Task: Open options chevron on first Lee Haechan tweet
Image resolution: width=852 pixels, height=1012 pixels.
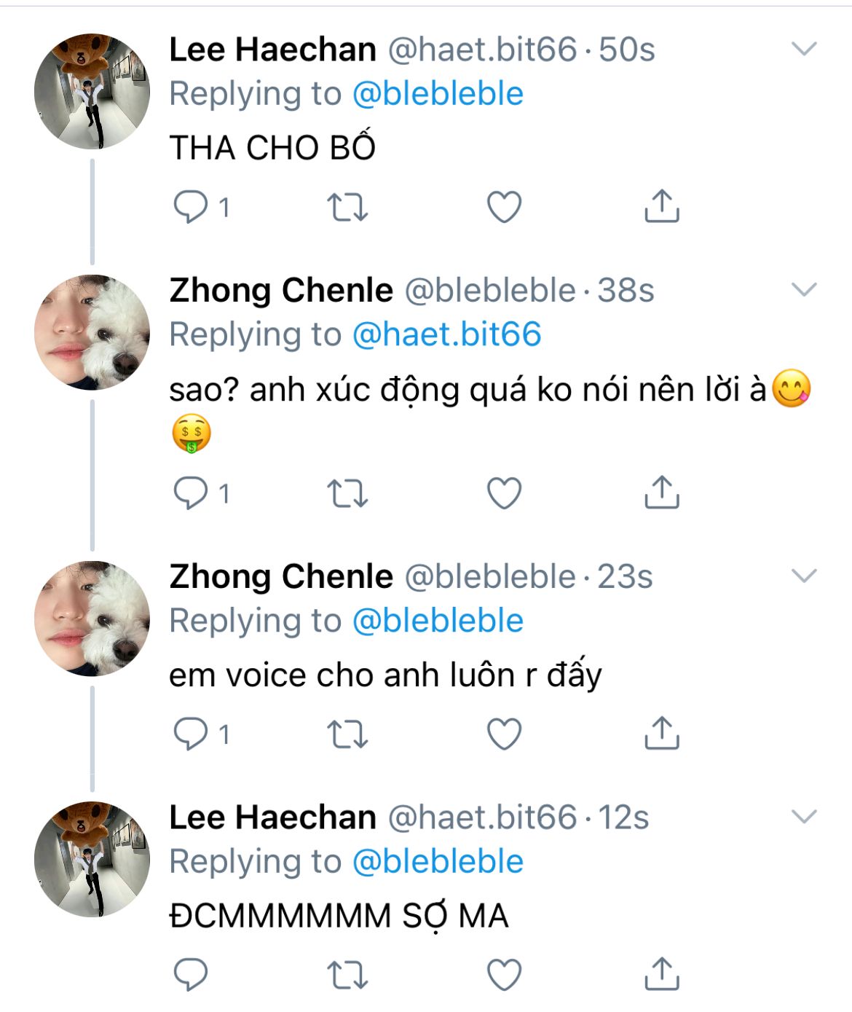Action: [x=804, y=50]
